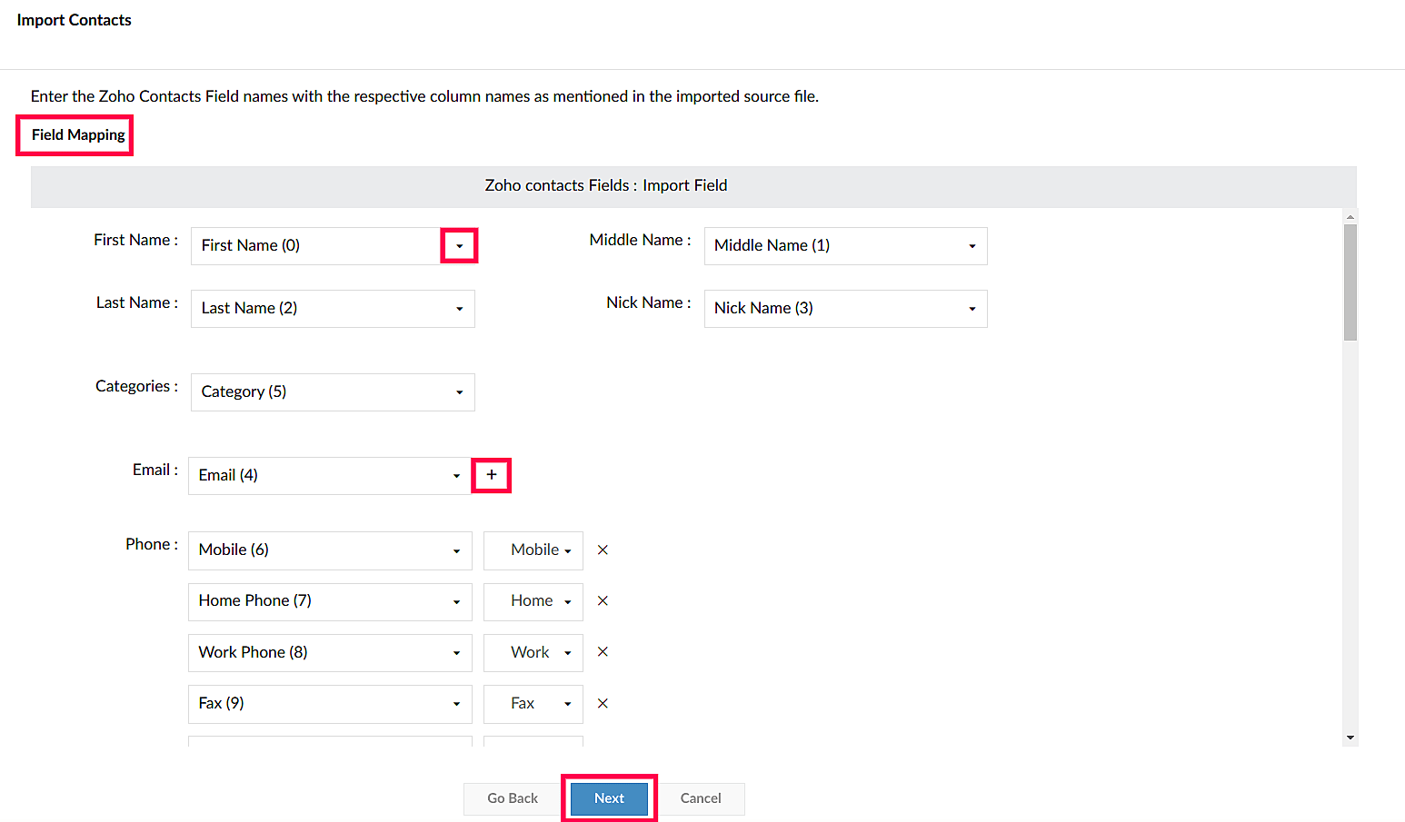The width and height of the screenshot is (1405, 822).
Task: Click the vertical scrollbar thumb
Action: tap(1350, 282)
